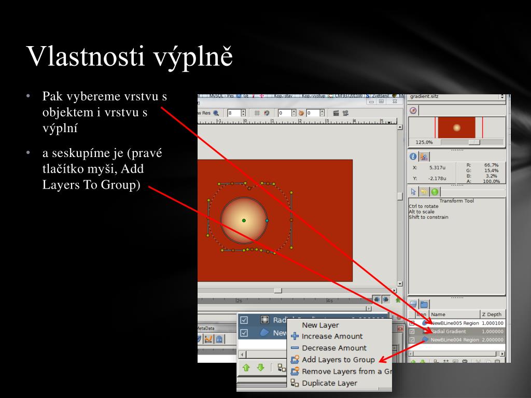The image size is (531, 398).
Task: Click the movie camera preview icon
Action: click(x=345, y=113)
